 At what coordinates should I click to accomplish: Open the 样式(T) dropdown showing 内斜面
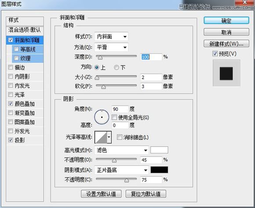(111, 36)
